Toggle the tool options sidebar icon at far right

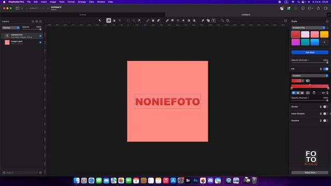[326, 8]
